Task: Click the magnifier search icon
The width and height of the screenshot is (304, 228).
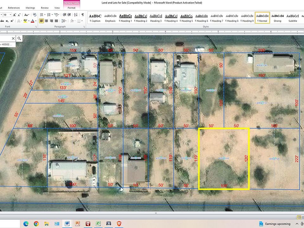Action: [19, 38]
